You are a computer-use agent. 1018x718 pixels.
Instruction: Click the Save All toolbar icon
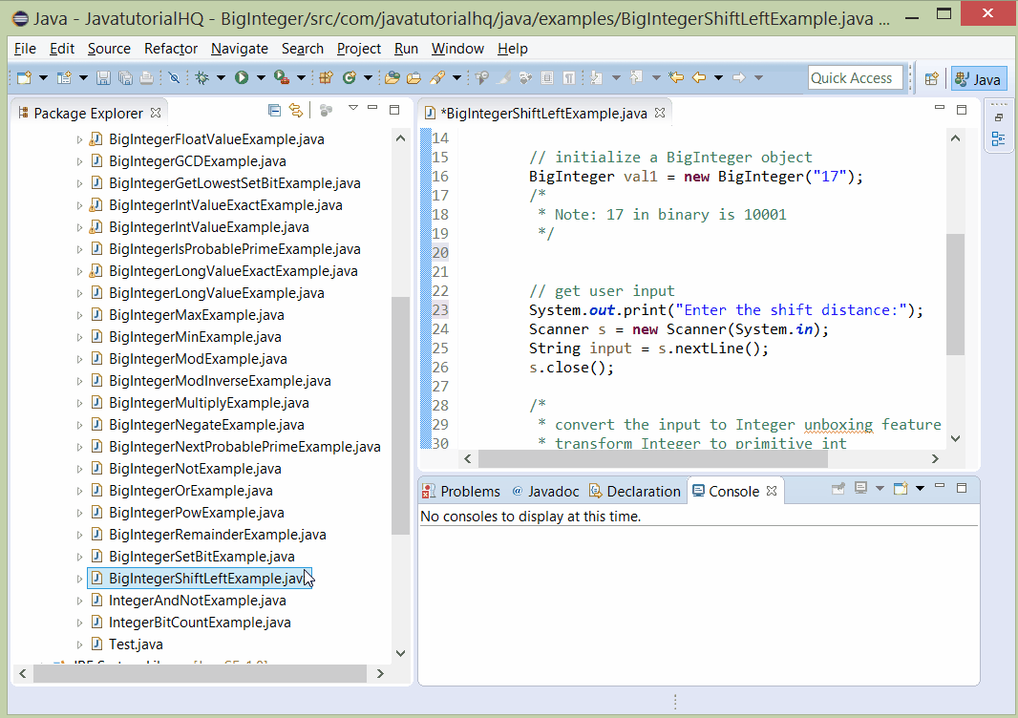(126, 76)
